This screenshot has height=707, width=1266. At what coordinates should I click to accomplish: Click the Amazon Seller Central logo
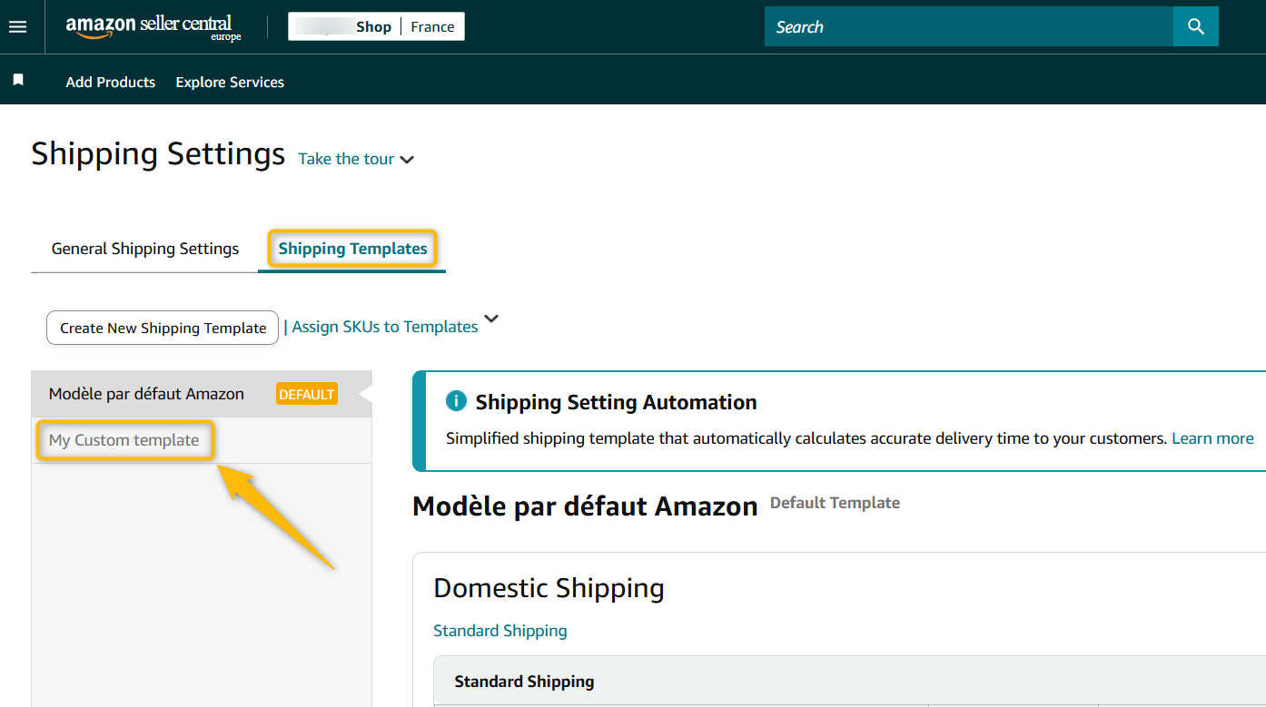pyautogui.click(x=153, y=27)
